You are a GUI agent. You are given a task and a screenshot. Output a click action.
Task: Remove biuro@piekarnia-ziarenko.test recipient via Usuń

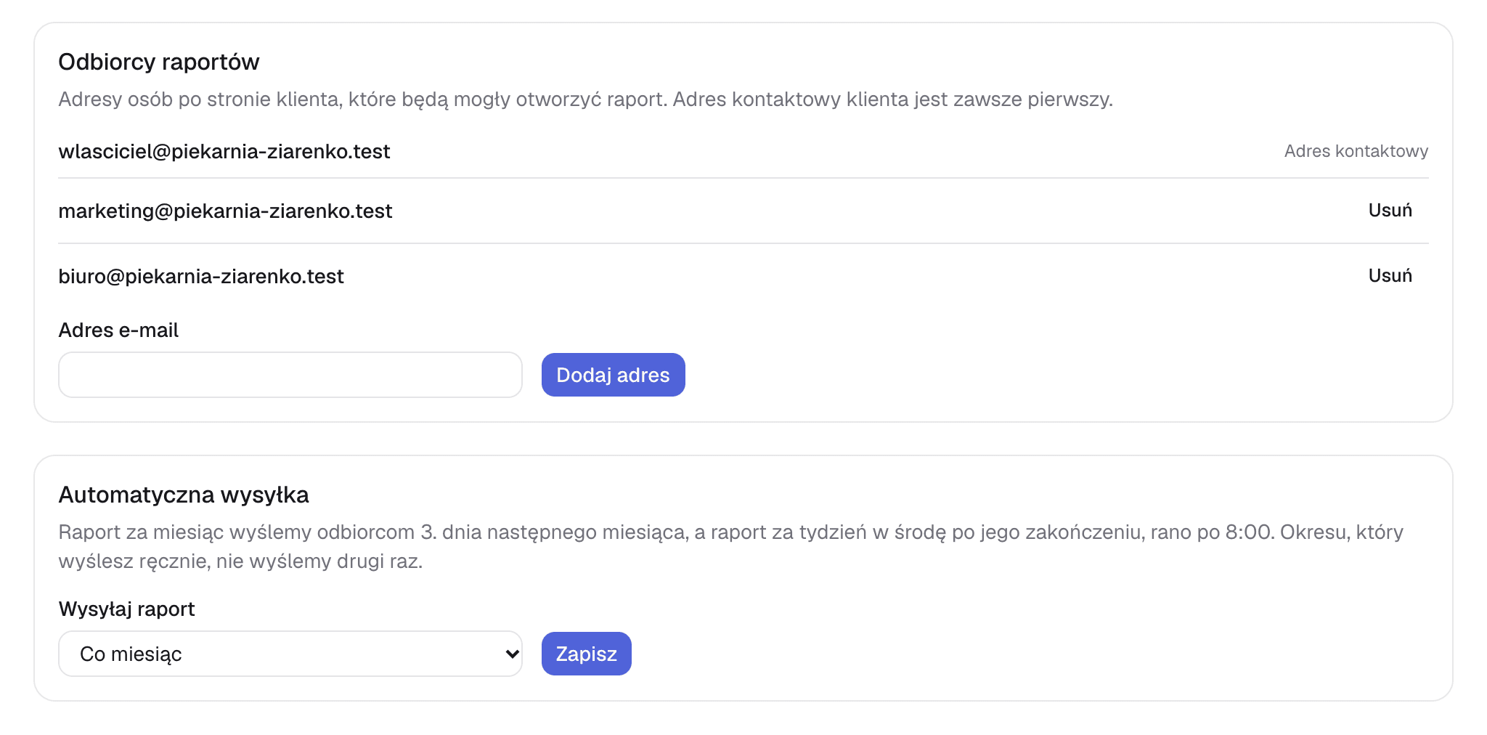[1390, 276]
